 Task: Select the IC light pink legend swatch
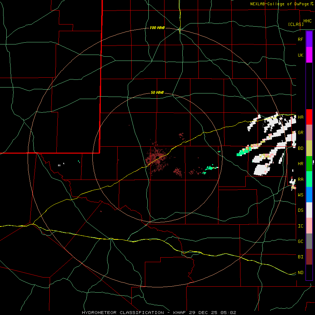pyautogui.click(x=309, y=226)
